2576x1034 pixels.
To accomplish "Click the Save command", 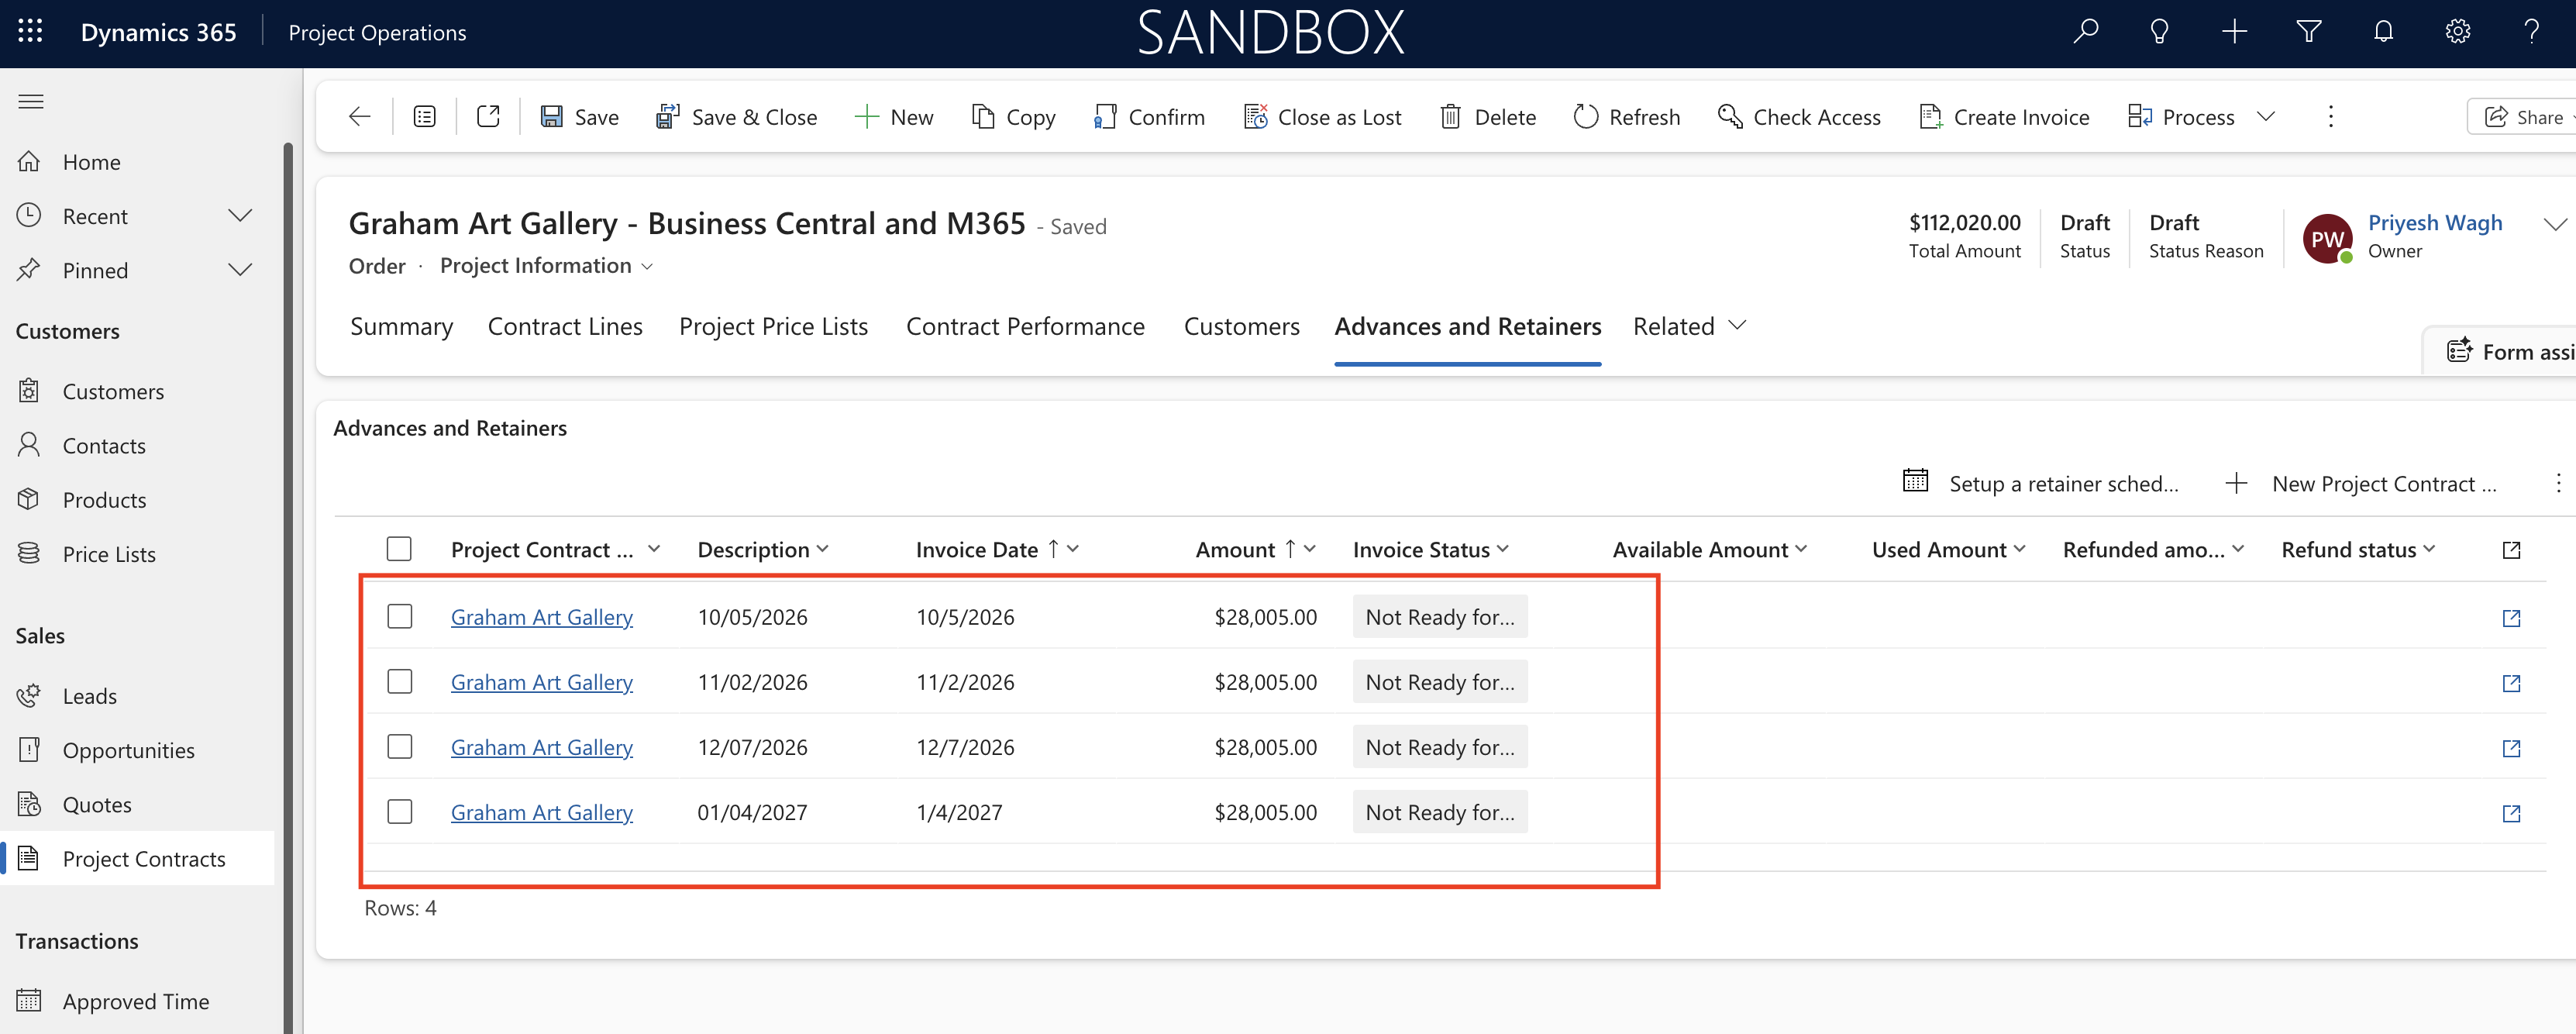I will (x=579, y=117).
